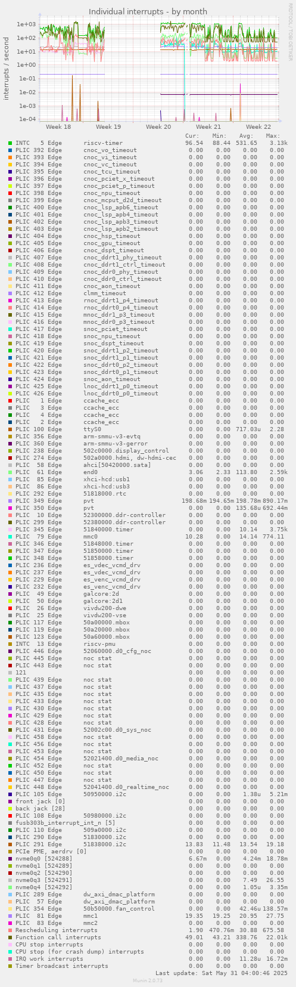Click the 50b50000.fan_control legend color box
The image size is (296, 987).
[x=10, y=909]
